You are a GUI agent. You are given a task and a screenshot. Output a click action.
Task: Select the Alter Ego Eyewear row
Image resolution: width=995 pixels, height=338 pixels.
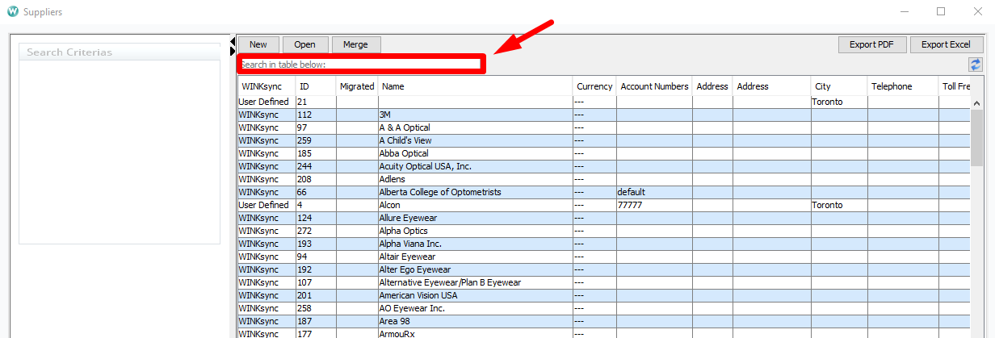[x=604, y=269]
